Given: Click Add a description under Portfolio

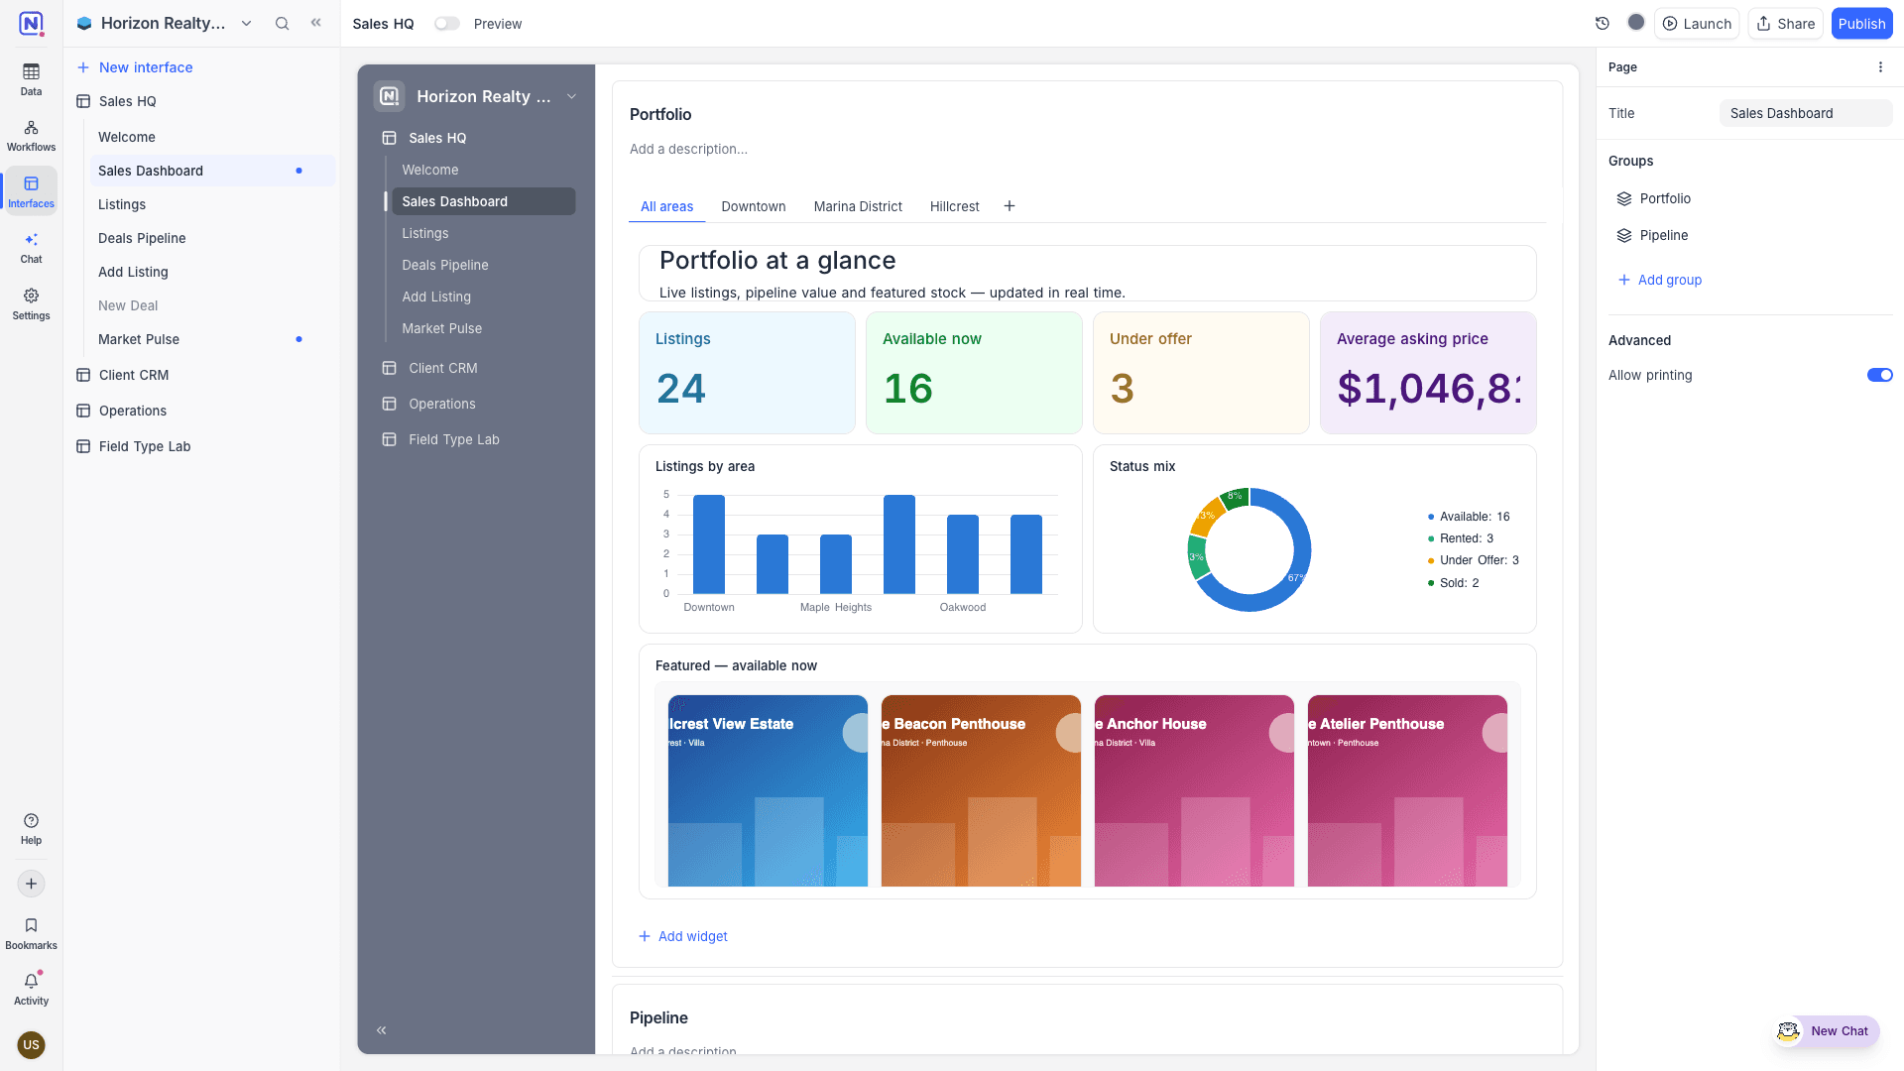Looking at the screenshot, I should click(688, 149).
